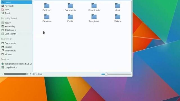Search for Audio Files in sidebar
Screen dimensions: 180x101
tap(16, 50)
